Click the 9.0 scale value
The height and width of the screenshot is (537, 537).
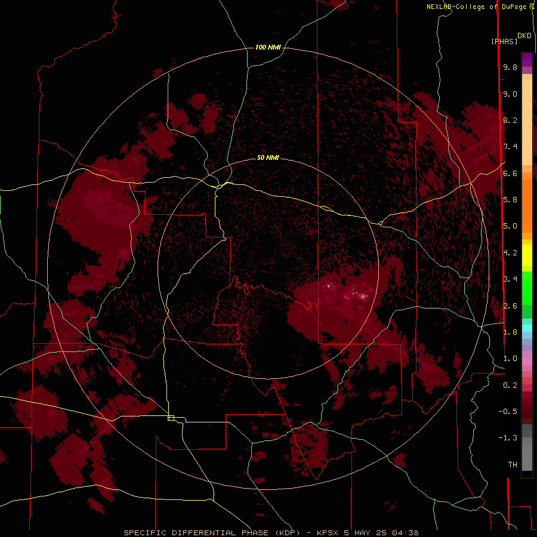click(x=510, y=94)
